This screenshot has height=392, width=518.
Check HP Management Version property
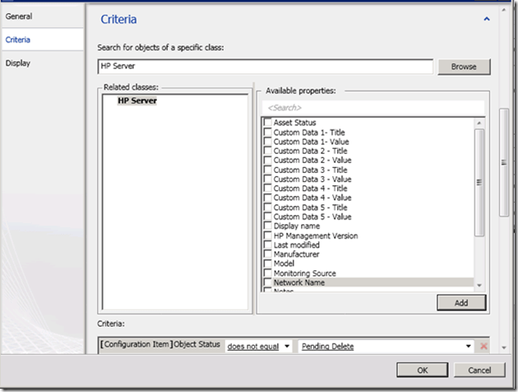click(x=268, y=236)
